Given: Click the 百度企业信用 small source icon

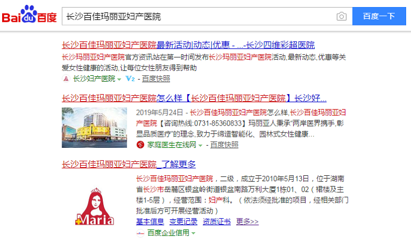Looking at the screenshot, I should pyautogui.click(x=140, y=233).
